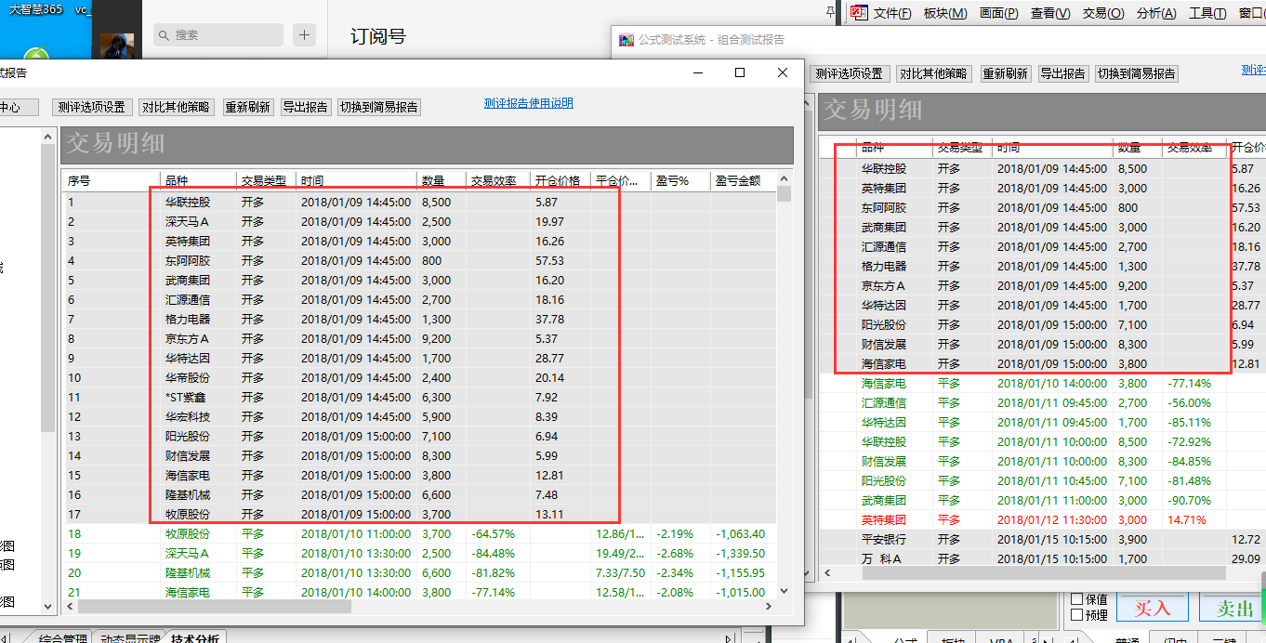Click the green desktop shortcut icon
This screenshot has height=643, width=1266.
tap(36, 57)
